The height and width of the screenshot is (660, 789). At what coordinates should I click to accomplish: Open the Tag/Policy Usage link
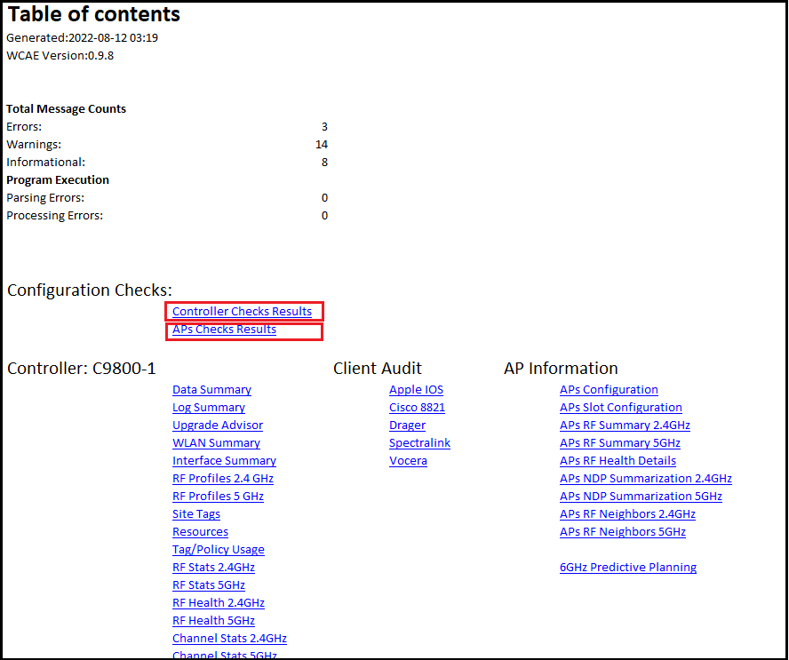pos(219,550)
